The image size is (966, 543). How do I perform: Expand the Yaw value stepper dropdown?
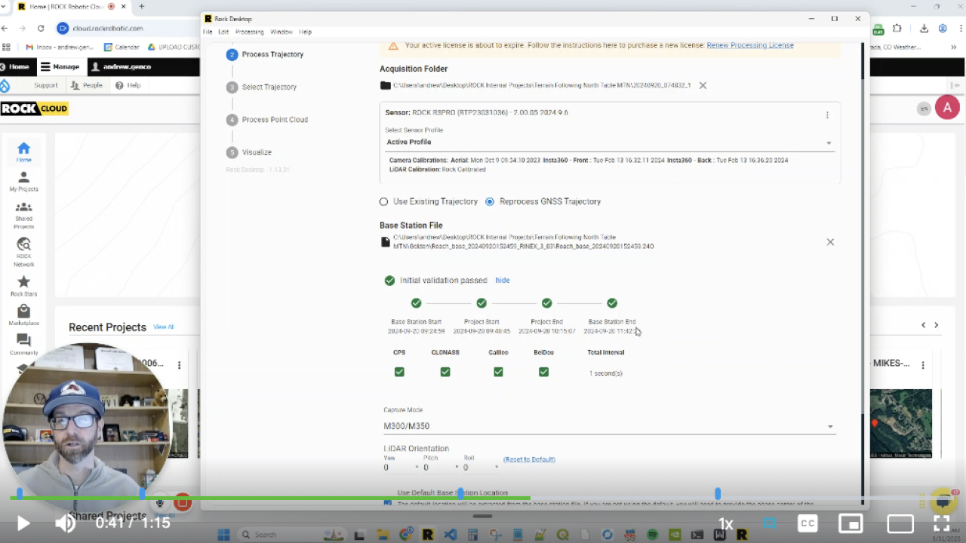tap(417, 467)
